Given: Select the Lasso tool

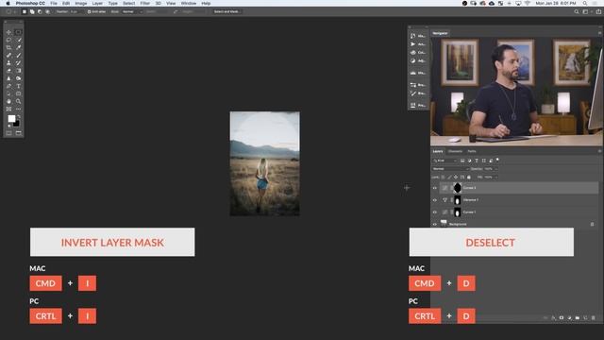Looking at the screenshot, I should (8, 40).
